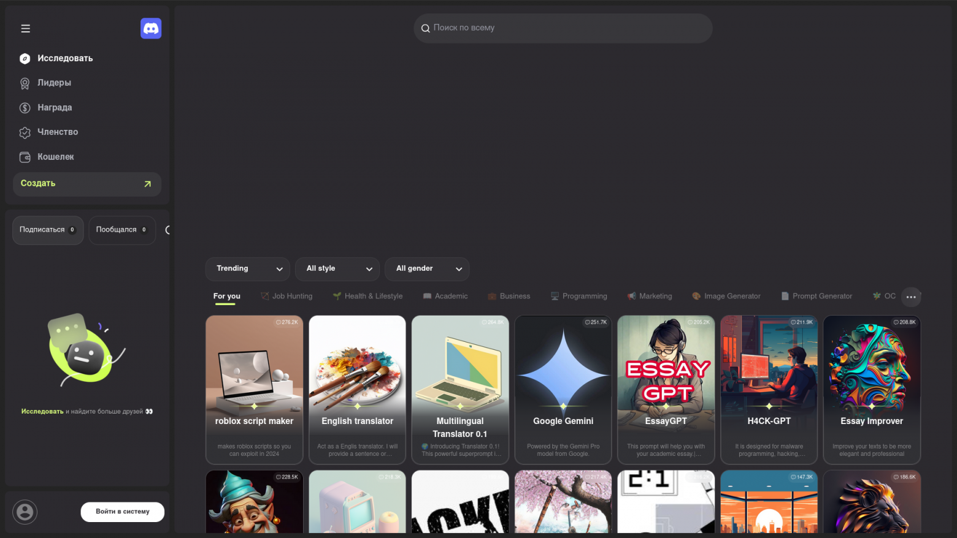The height and width of the screenshot is (538, 957).
Task: Focus the Поиск по всему search field
Action: pyautogui.click(x=563, y=28)
